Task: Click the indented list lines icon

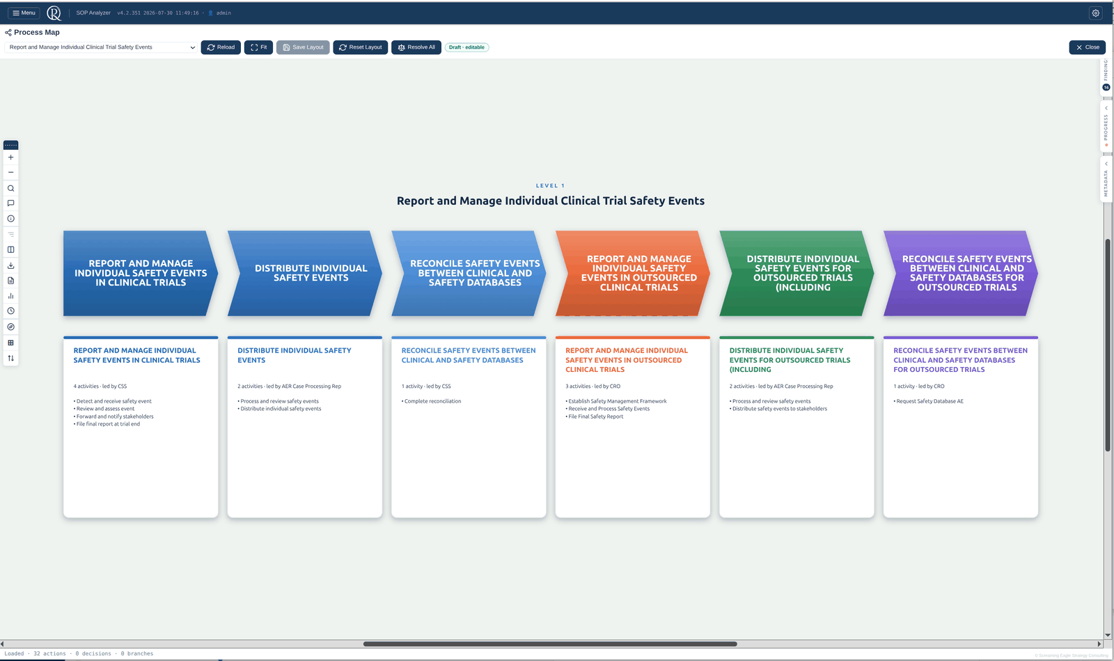Action: click(x=10, y=234)
